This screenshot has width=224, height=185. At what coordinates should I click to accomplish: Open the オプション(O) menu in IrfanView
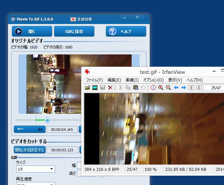[153, 80]
